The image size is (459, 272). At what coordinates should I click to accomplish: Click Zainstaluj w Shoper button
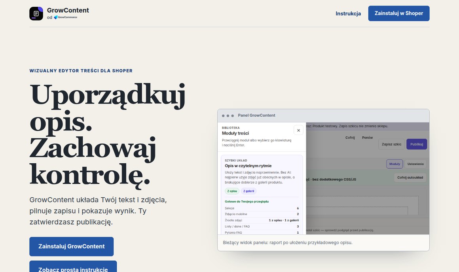[x=399, y=13]
